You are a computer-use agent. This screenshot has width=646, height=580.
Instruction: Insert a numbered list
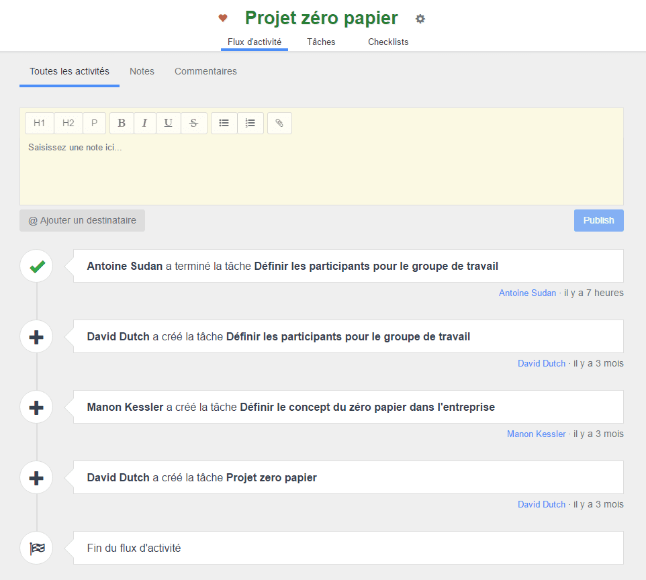point(250,123)
